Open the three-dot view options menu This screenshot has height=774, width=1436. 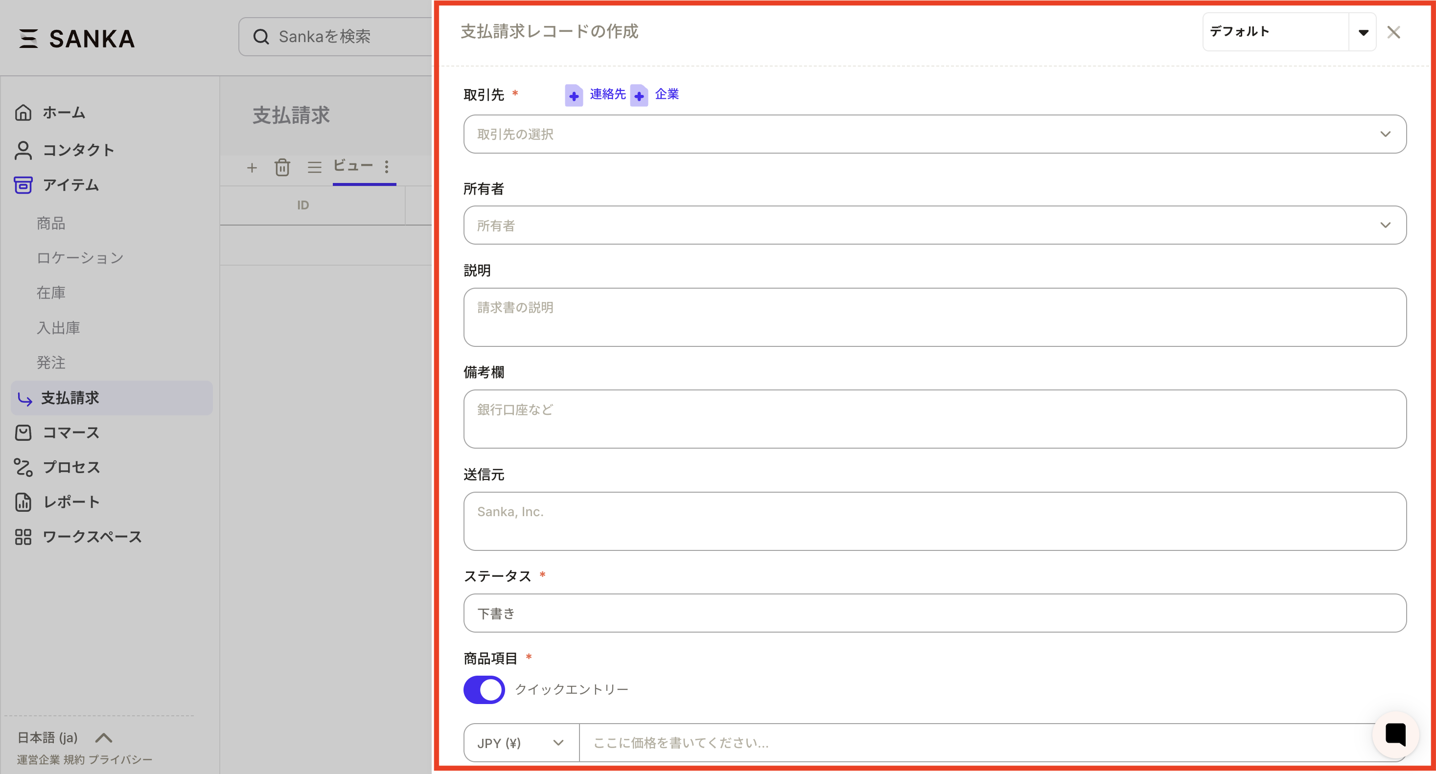386,167
